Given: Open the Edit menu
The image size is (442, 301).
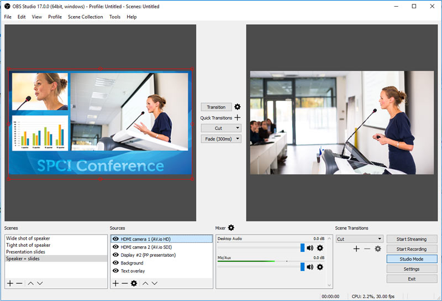Looking at the screenshot, I should click(22, 17).
